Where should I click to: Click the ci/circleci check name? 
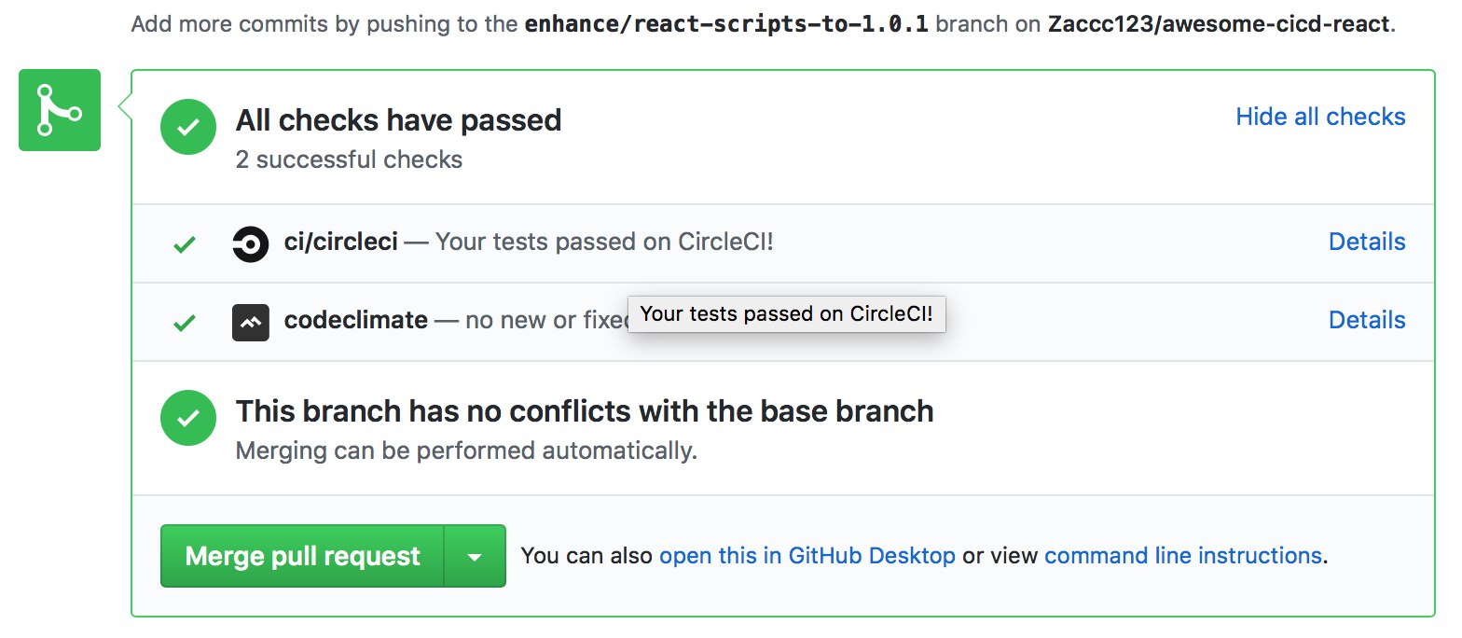click(341, 242)
